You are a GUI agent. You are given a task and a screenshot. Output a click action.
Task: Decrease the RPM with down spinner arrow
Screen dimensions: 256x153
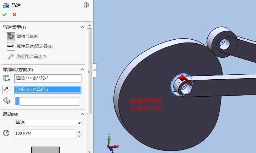pyautogui.click(x=79, y=136)
